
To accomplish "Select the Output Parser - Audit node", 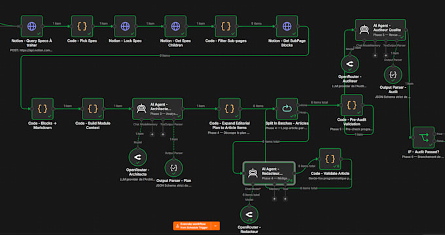I will point(393,75).
